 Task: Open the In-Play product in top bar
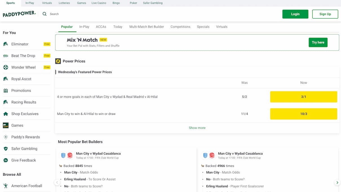tap(30, 3)
